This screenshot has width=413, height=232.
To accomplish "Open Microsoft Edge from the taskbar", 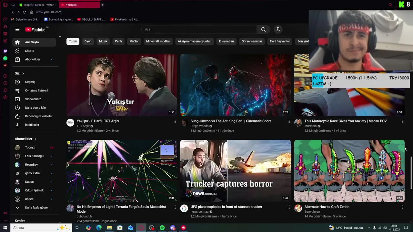I will click(x=99, y=228).
